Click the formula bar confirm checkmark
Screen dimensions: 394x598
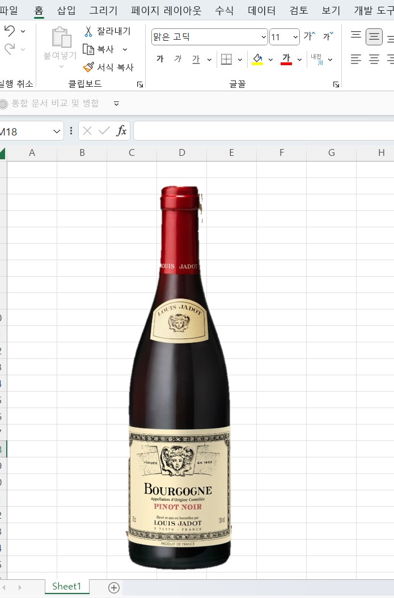(104, 131)
